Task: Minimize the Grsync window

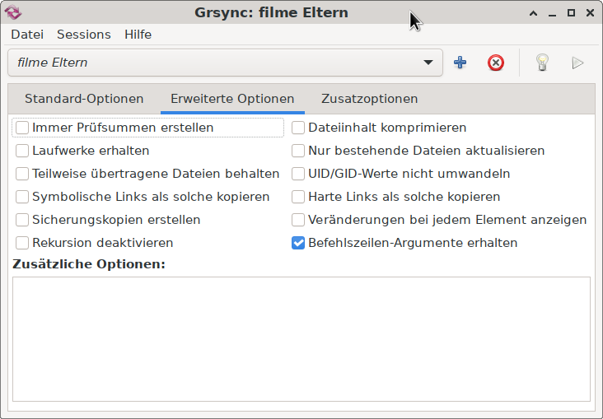Action: click(552, 13)
